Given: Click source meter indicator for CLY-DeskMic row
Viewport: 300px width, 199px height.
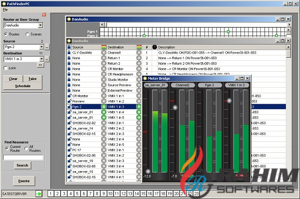Looking at the screenshot, I should (x=103, y=53).
